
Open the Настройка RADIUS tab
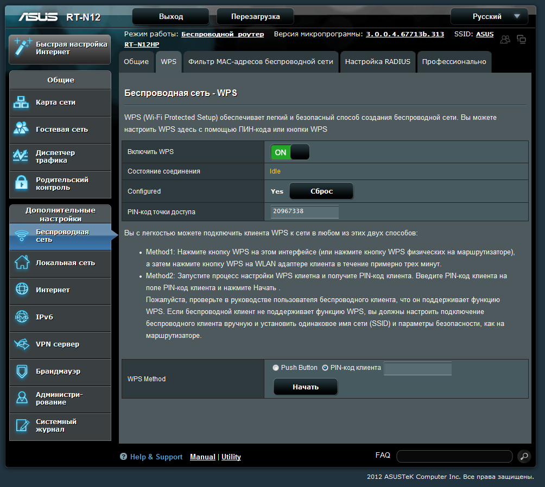coord(378,61)
